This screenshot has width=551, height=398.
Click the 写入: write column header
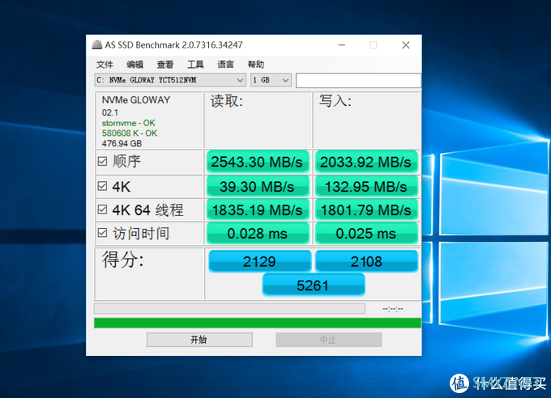pyautogui.click(x=335, y=101)
